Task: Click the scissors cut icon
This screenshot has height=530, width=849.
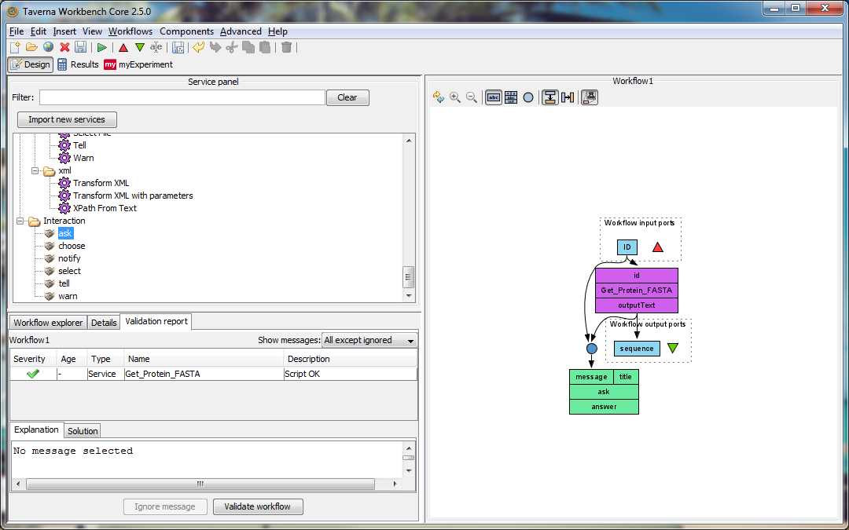Action: pyautogui.click(x=232, y=48)
